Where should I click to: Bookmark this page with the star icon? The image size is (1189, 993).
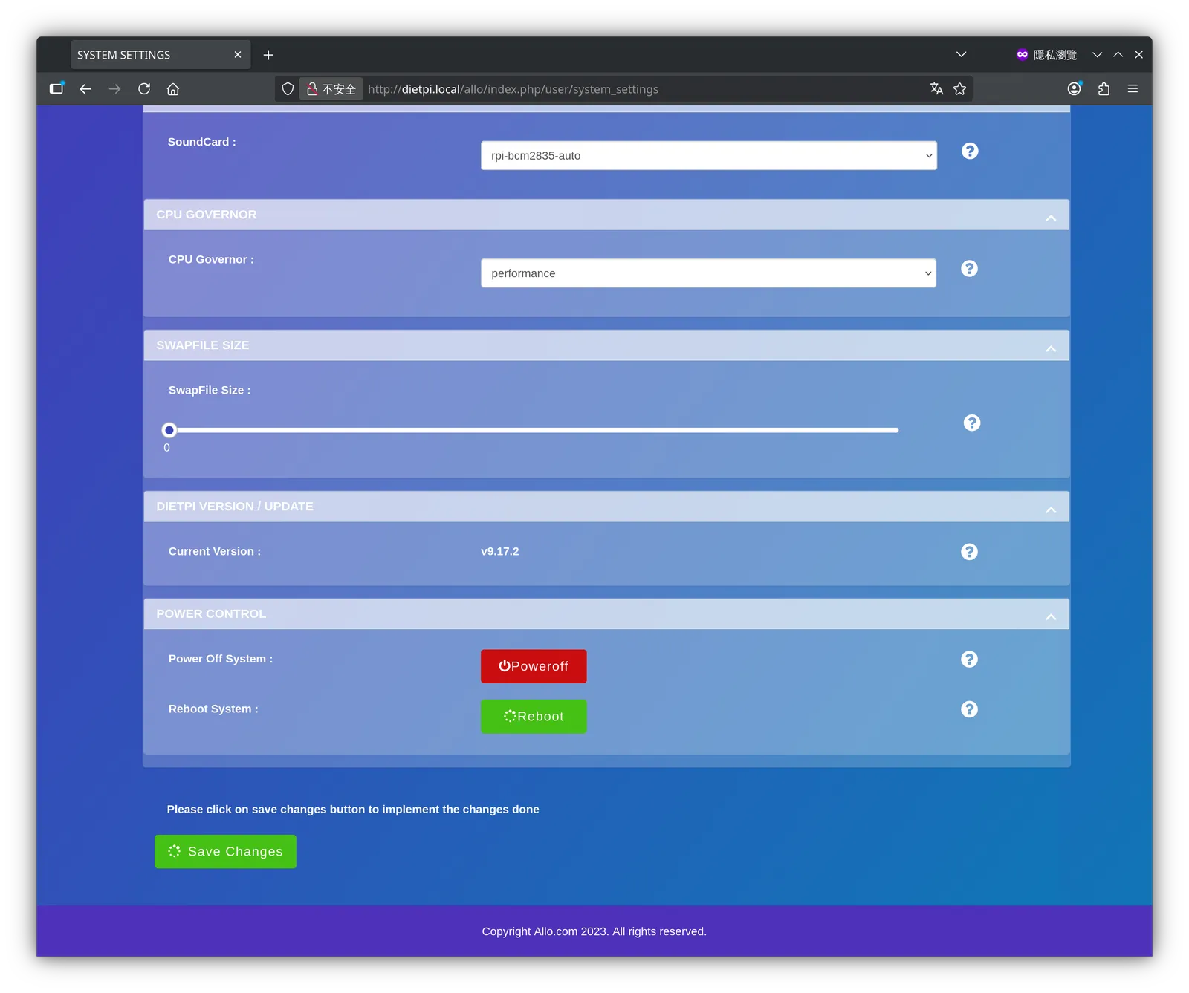click(960, 89)
